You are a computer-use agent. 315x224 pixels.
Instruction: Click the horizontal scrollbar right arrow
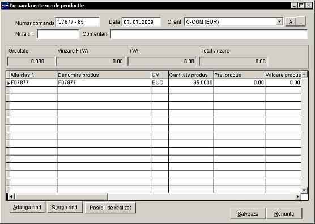coord(298,196)
